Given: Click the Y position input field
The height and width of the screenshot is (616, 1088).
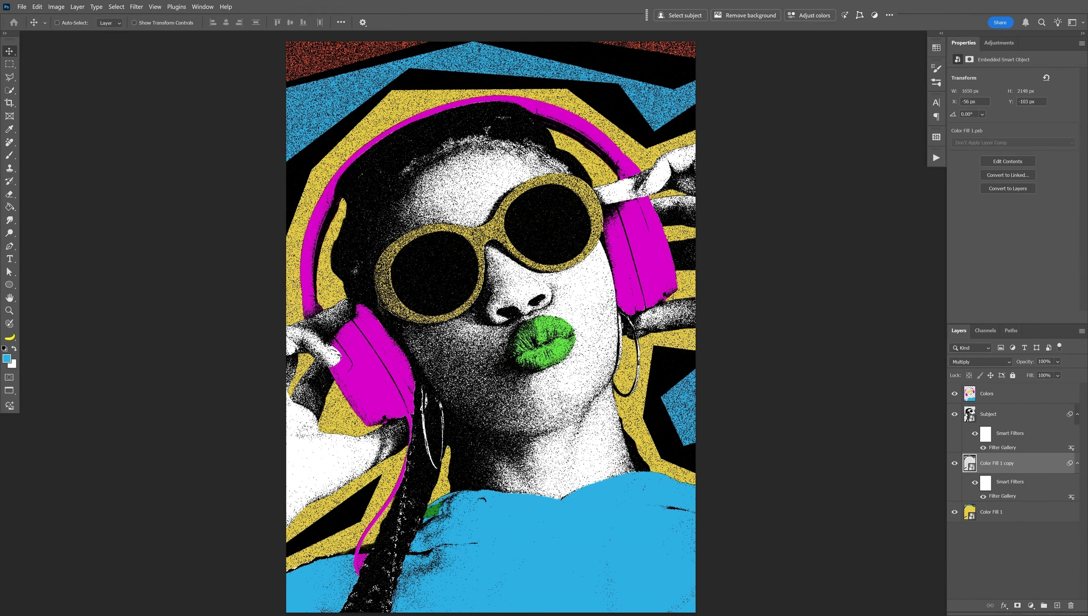Looking at the screenshot, I should tap(1032, 102).
